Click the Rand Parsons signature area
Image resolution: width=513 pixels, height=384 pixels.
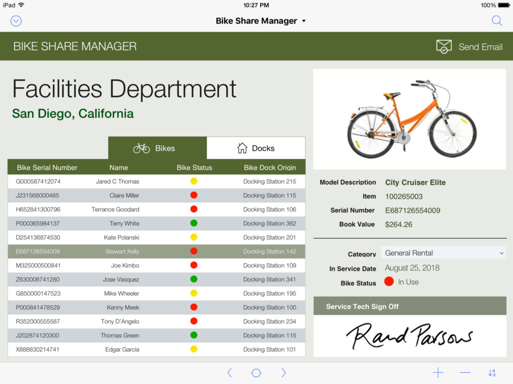[x=409, y=336]
